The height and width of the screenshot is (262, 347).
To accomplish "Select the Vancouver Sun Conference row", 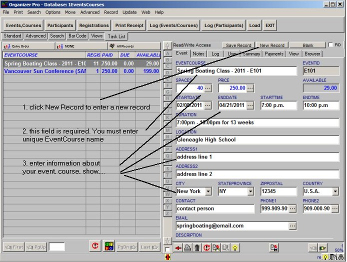I will pos(45,71).
